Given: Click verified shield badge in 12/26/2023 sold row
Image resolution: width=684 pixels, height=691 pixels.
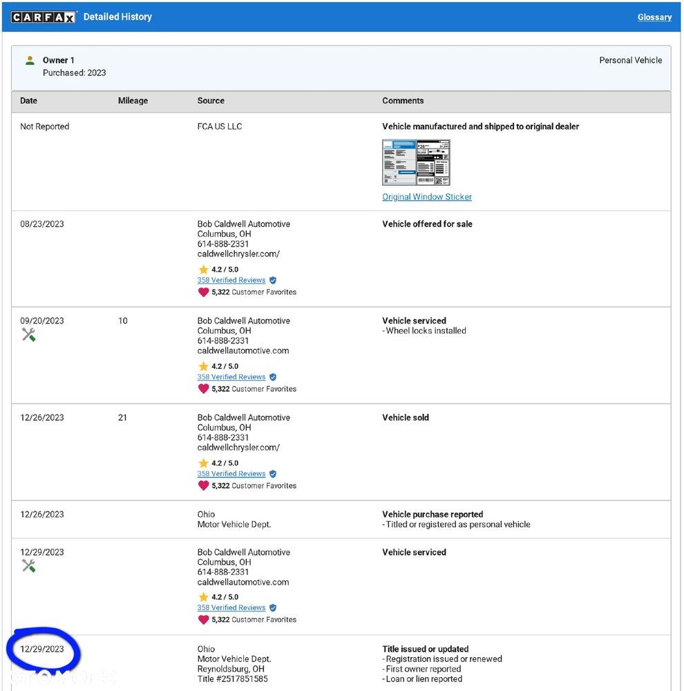Looking at the screenshot, I should (273, 474).
